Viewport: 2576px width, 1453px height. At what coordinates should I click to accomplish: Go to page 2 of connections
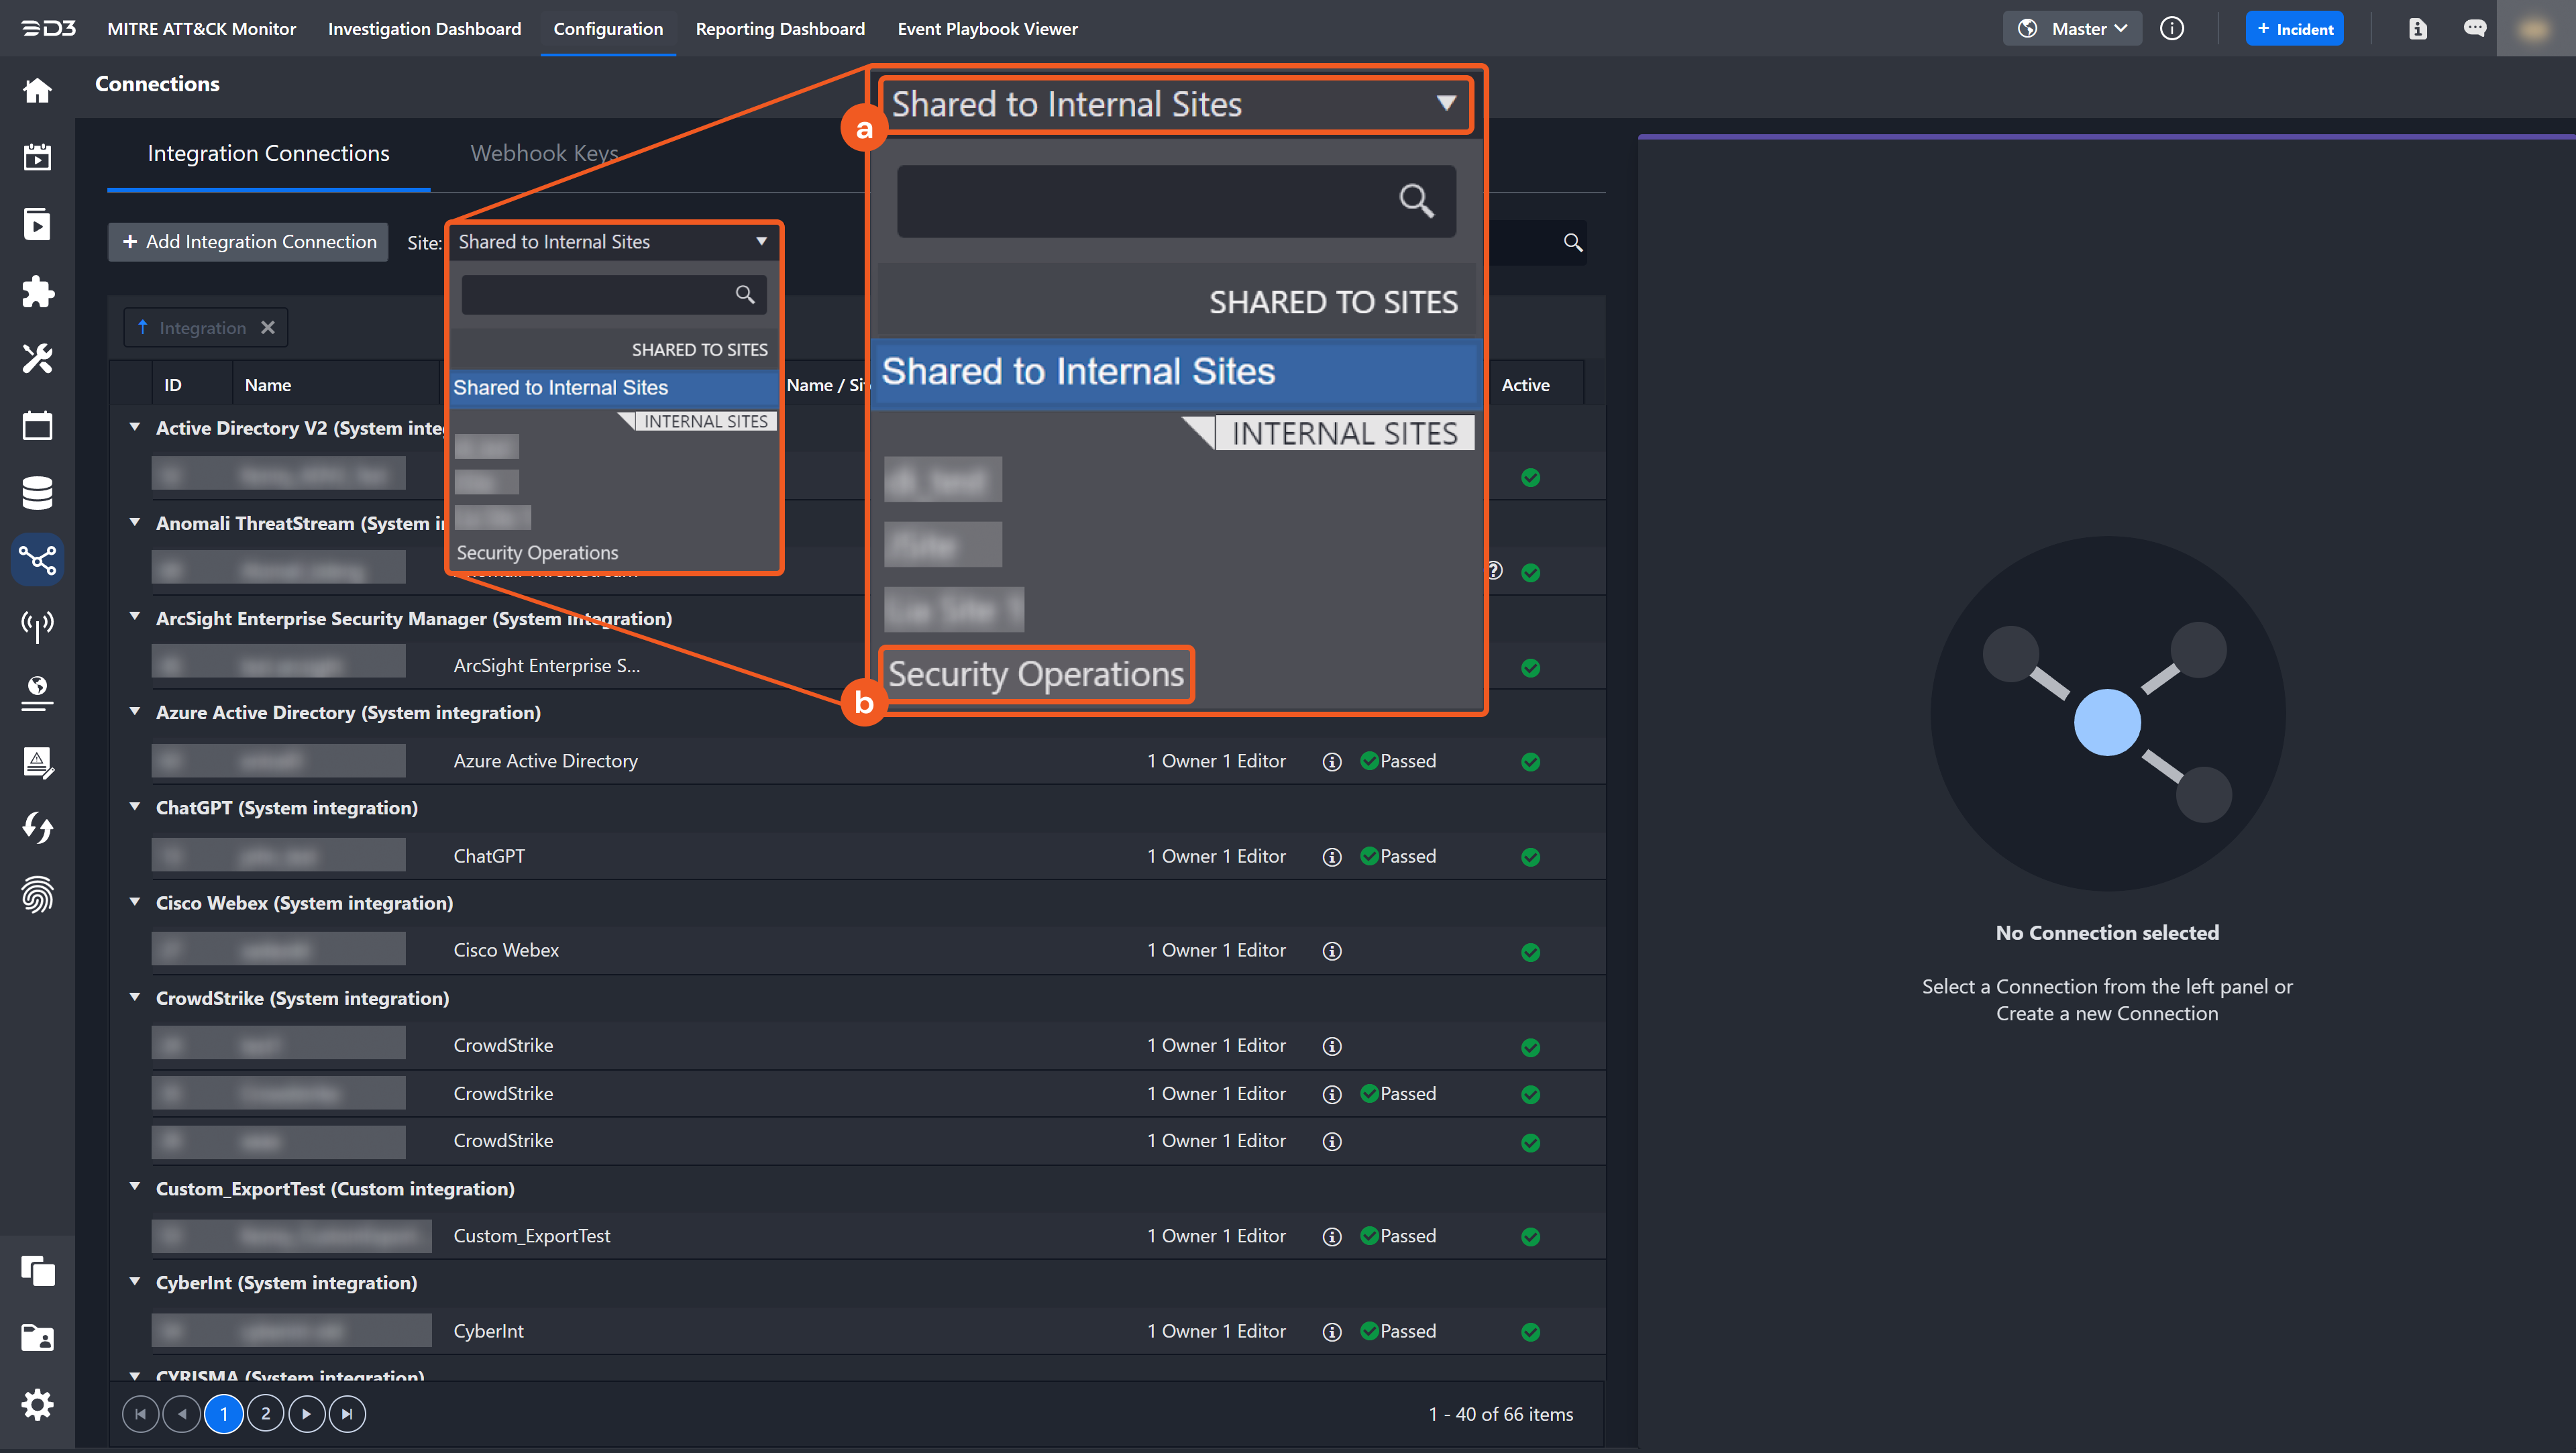265,1413
